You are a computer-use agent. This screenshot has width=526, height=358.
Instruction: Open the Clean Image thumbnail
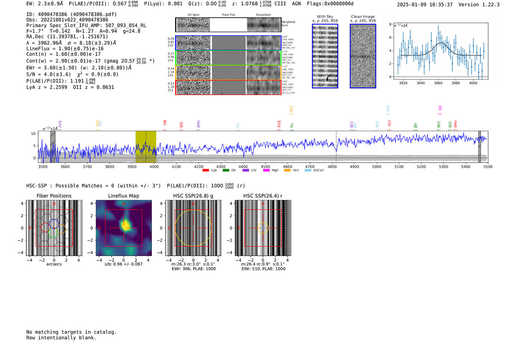[363, 56]
